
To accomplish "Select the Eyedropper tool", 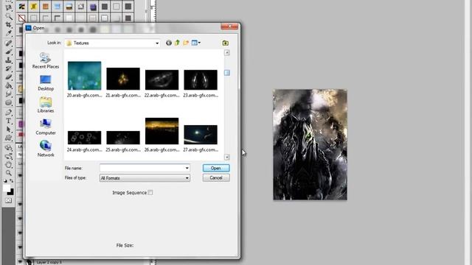I will click(8, 33).
